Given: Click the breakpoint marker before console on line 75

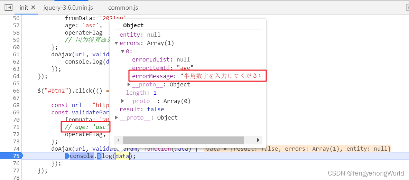Looking at the screenshot, I should coord(67,156).
